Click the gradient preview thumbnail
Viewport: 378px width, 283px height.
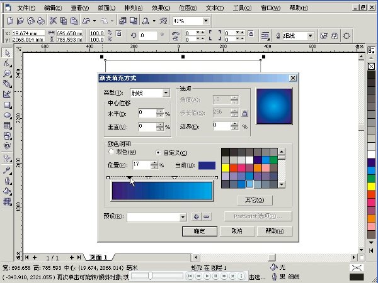point(274,106)
